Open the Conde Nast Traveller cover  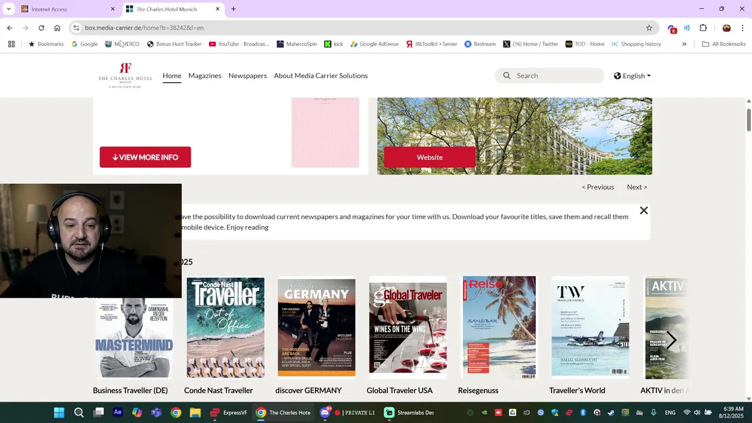226,327
